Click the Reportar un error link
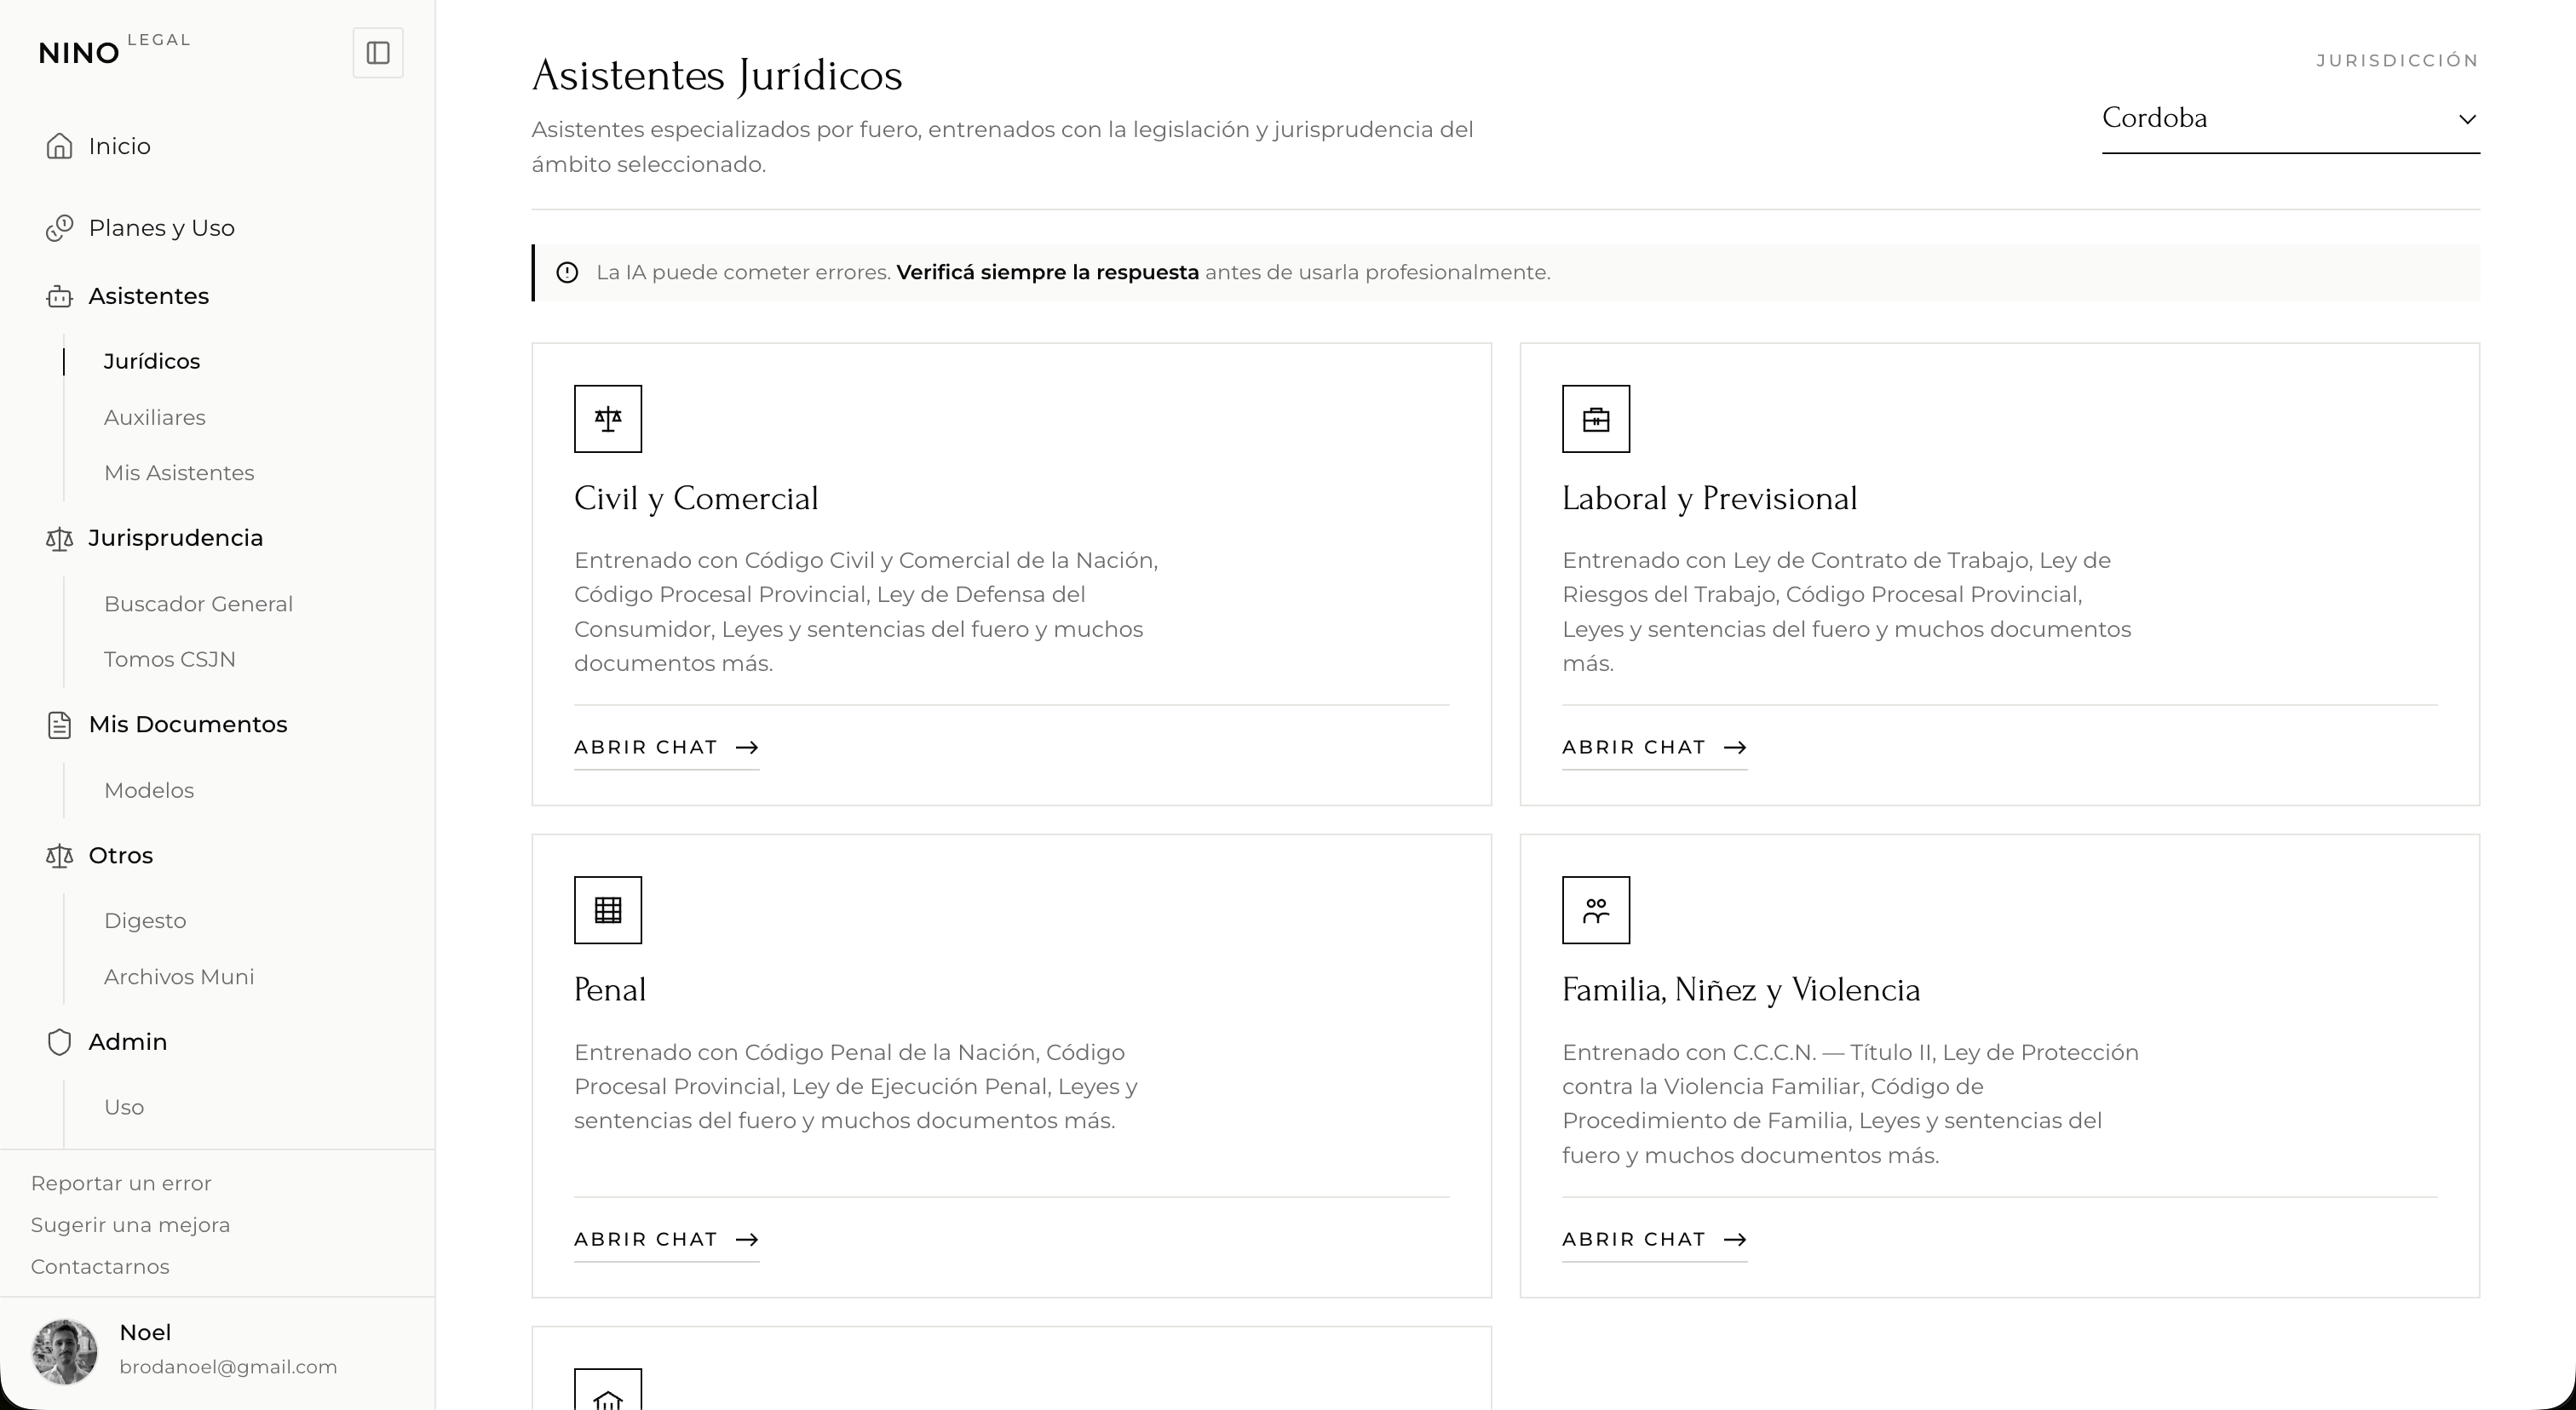Viewport: 2576px width, 1410px height. (x=121, y=1184)
